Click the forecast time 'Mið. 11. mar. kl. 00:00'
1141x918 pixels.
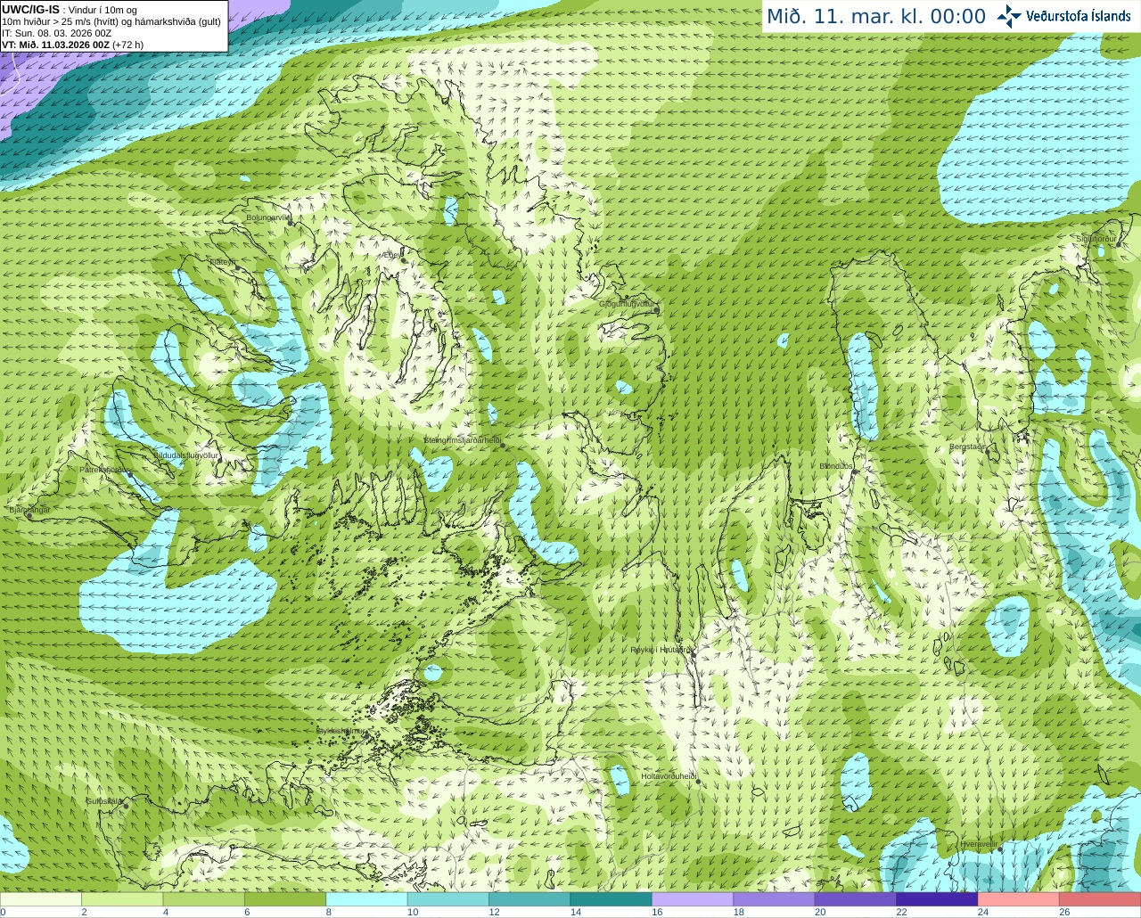coord(876,16)
